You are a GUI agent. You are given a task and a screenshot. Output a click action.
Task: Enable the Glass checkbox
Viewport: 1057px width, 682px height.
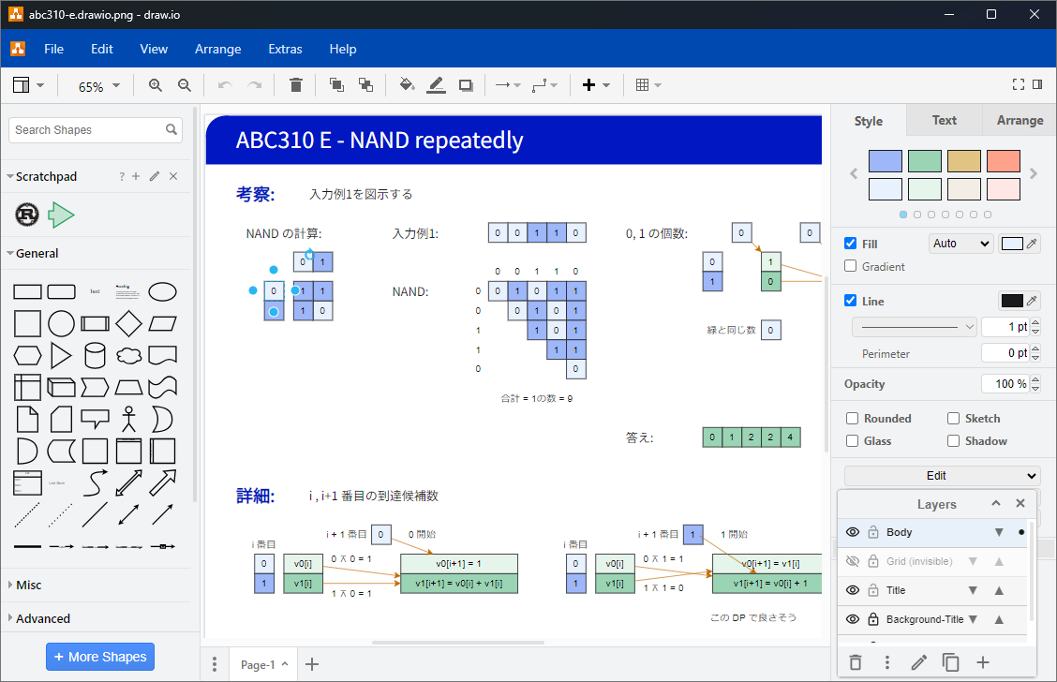tap(852, 440)
